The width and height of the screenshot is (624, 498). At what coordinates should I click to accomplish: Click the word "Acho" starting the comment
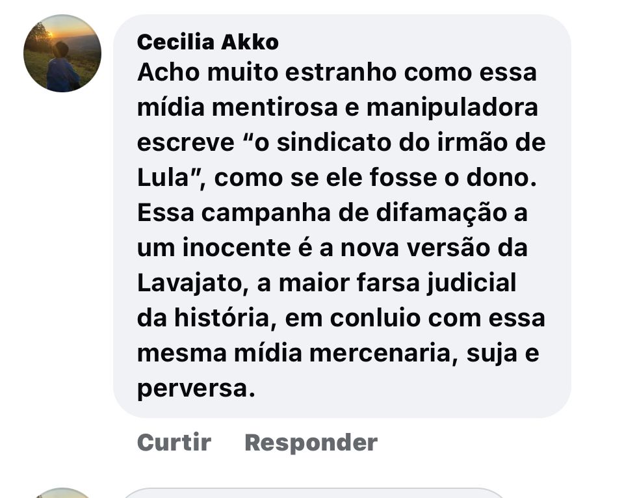(168, 73)
